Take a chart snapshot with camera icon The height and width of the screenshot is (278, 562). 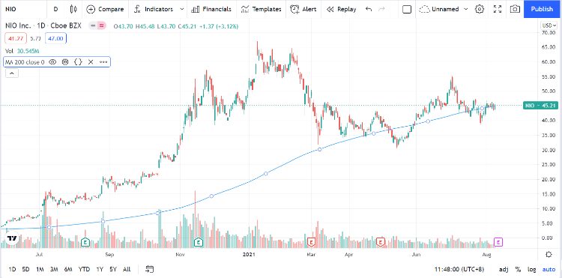pyautogui.click(x=515, y=9)
